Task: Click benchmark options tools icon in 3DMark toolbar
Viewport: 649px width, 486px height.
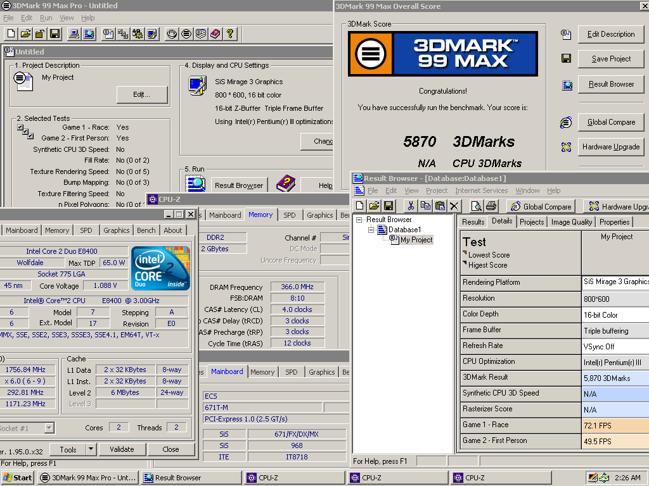Action: (138, 34)
